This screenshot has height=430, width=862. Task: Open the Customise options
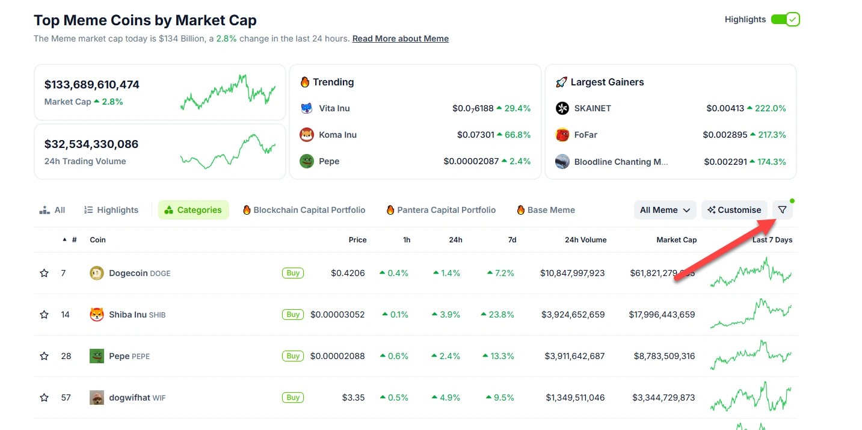click(734, 210)
